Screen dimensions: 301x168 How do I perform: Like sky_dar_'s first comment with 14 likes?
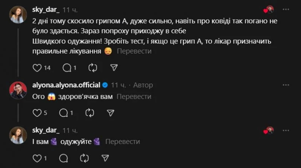click(x=37, y=68)
